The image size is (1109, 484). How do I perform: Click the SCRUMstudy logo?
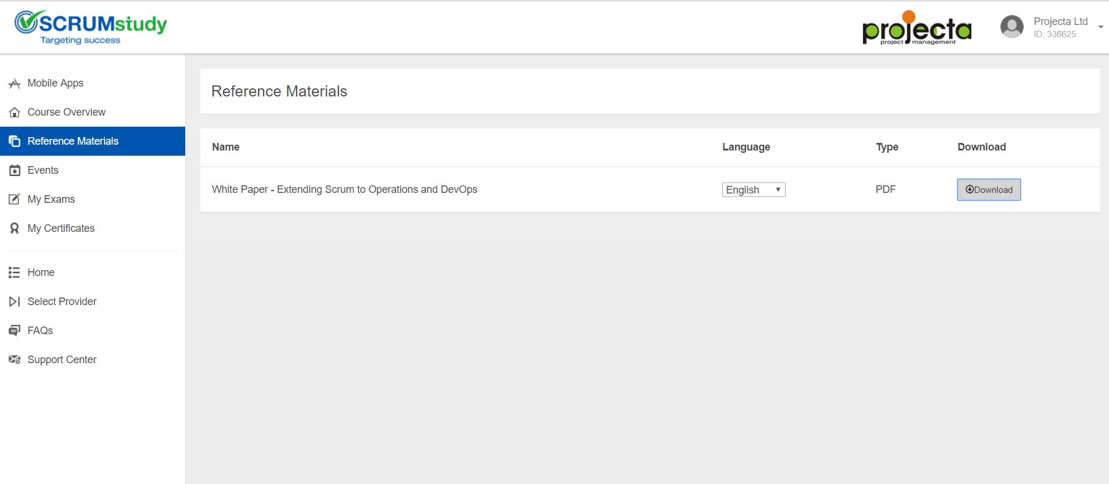tap(91, 27)
